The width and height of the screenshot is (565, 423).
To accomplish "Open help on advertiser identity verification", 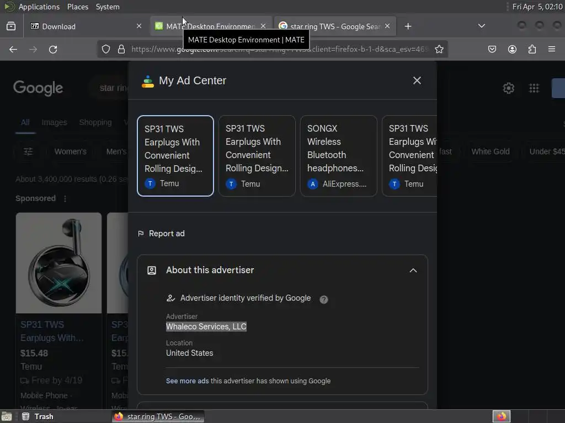I will point(323,299).
